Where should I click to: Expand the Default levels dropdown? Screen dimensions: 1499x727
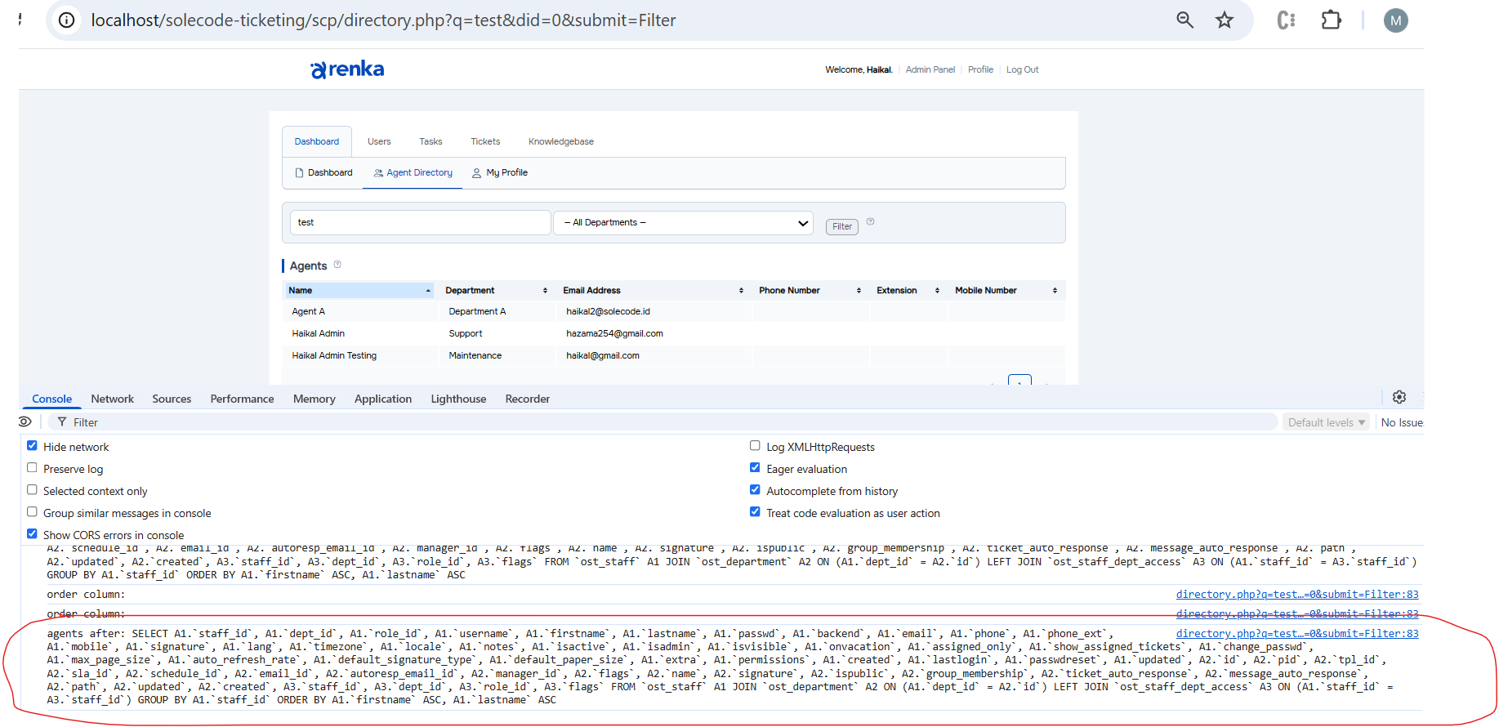1325,422
